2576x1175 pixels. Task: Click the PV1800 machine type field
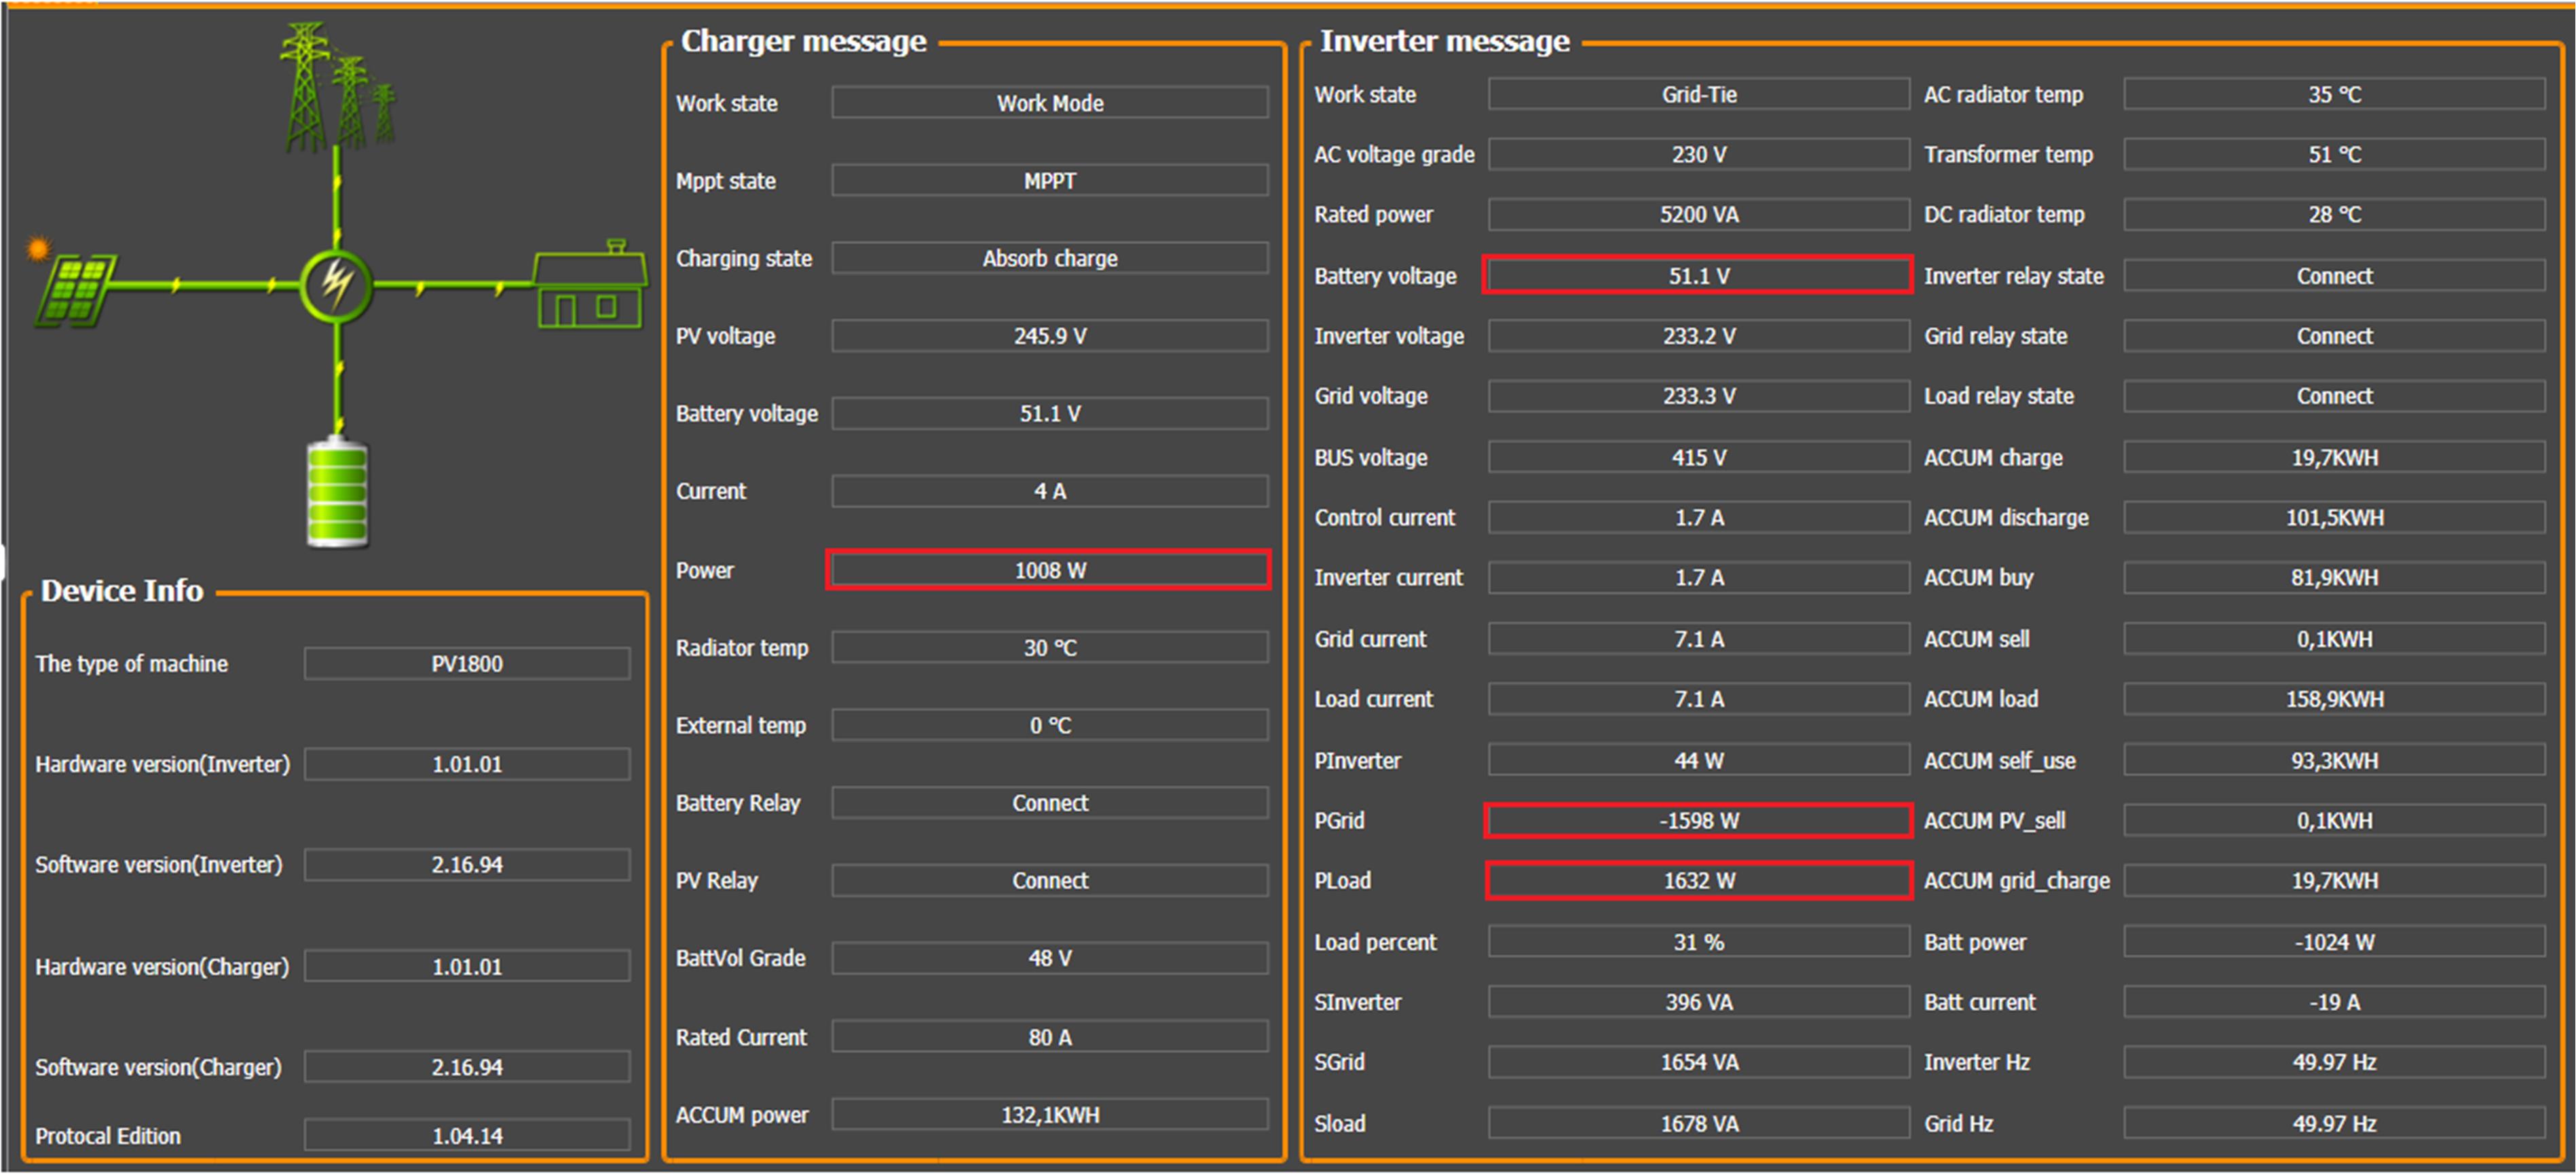click(x=467, y=664)
